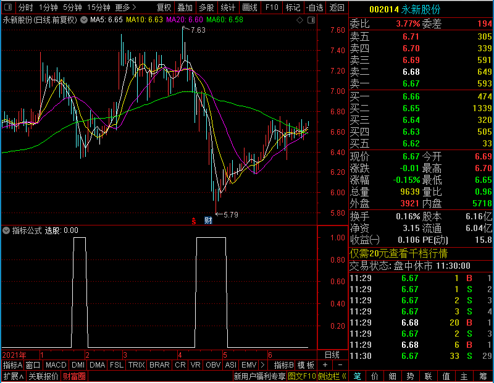494x383 pixels.
Task: Collapse the sidebar with 侧边栏《
Action: click(x=332, y=376)
